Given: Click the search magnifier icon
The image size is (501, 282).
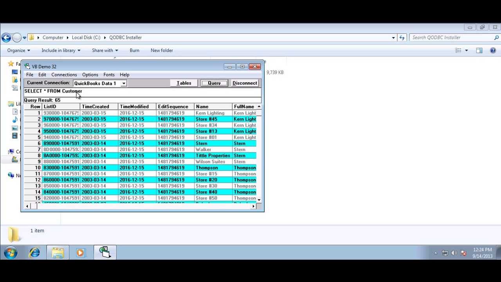Looking at the screenshot, I should tap(497, 38).
